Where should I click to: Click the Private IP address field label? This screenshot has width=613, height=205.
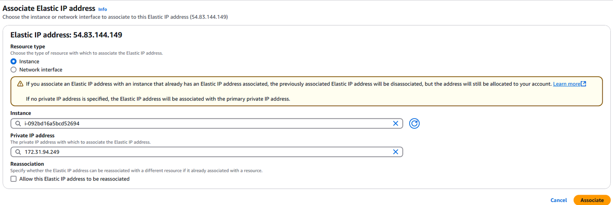33,136
